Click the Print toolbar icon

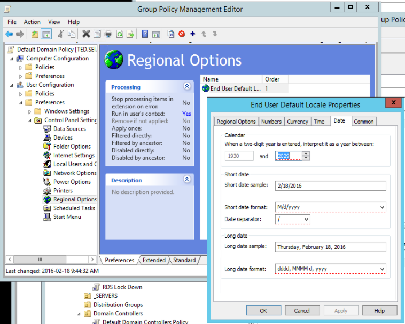(108, 34)
